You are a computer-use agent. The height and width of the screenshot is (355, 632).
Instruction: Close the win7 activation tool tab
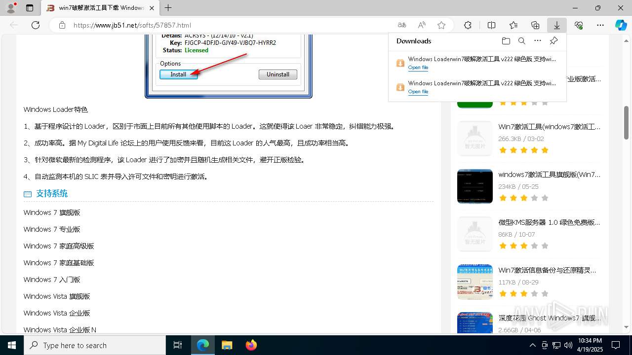pyautogui.click(x=151, y=8)
